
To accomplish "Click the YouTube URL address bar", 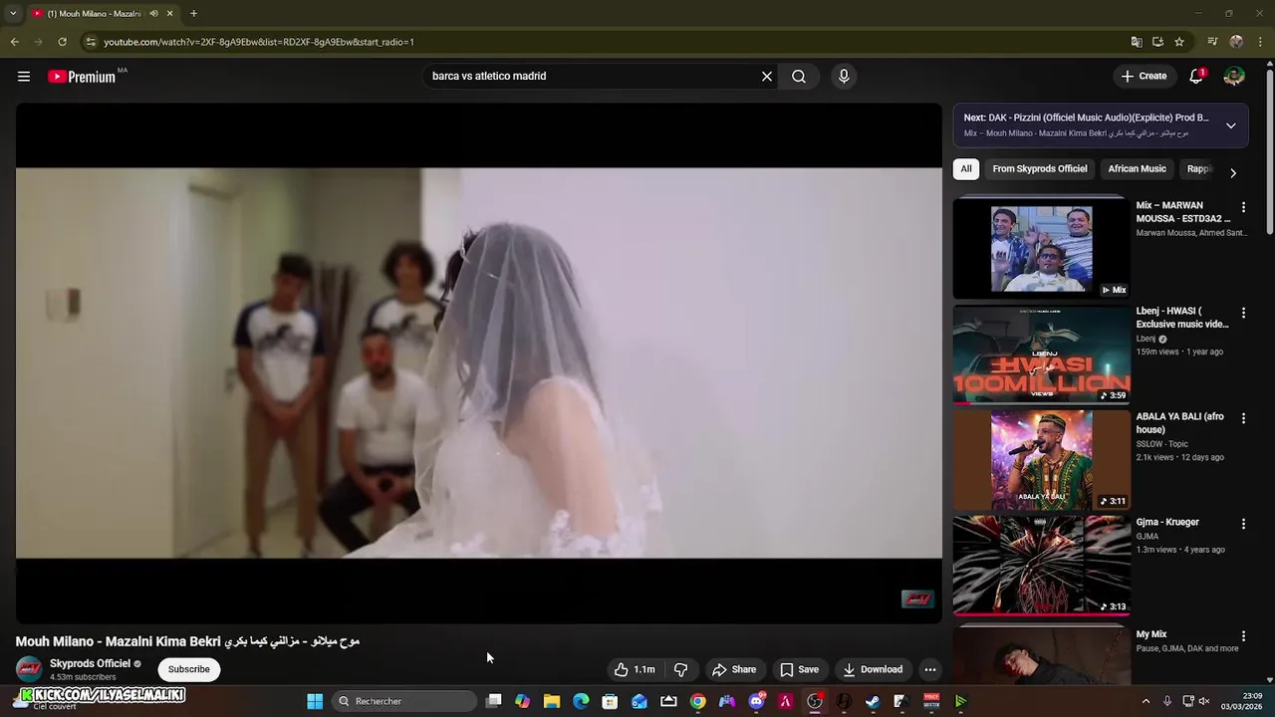I will pyautogui.click(x=598, y=42).
